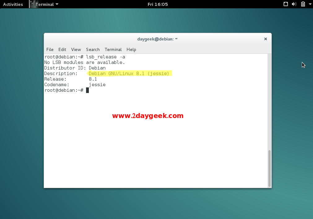Click the wired network icon in top bar
313x219 pixels.
286,4
